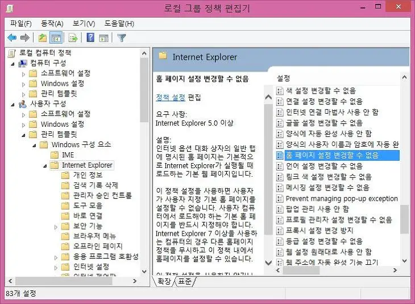The image size is (415, 304).
Task: Click policy icon for 홈 페이지 설정 변경할 수 없음
Action: (280, 155)
